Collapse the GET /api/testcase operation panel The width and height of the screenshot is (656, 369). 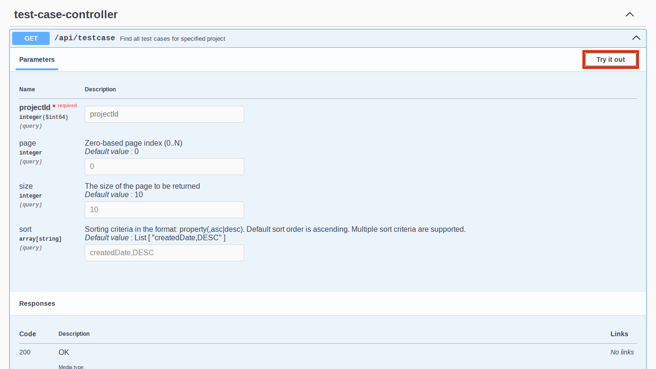636,37
